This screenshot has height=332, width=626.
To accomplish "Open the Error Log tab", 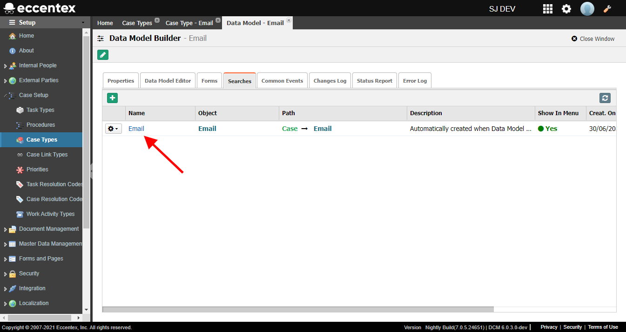I will click(415, 80).
